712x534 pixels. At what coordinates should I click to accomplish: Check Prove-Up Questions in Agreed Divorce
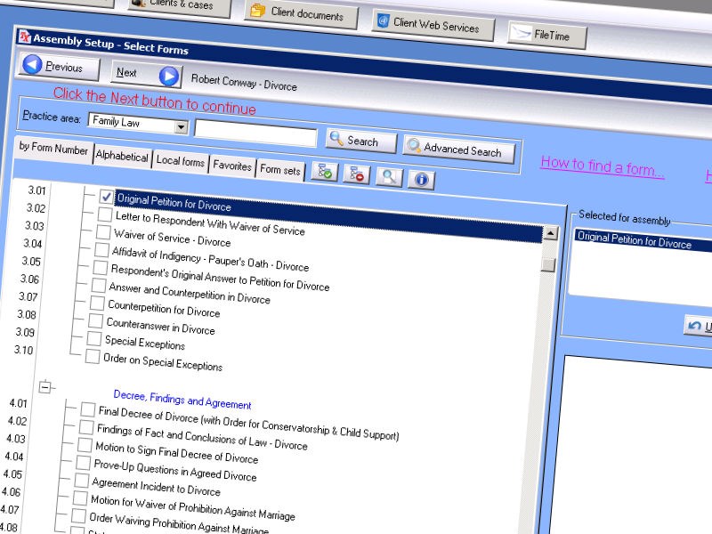click(x=83, y=462)
